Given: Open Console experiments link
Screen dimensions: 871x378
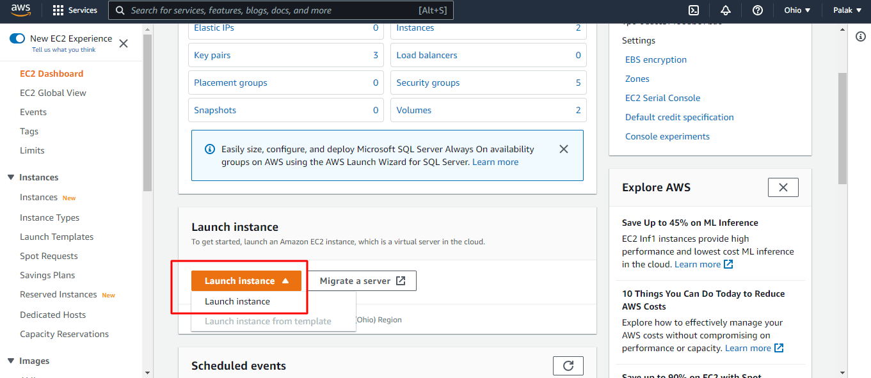Looking at the screenshot, I should (667, 136).
